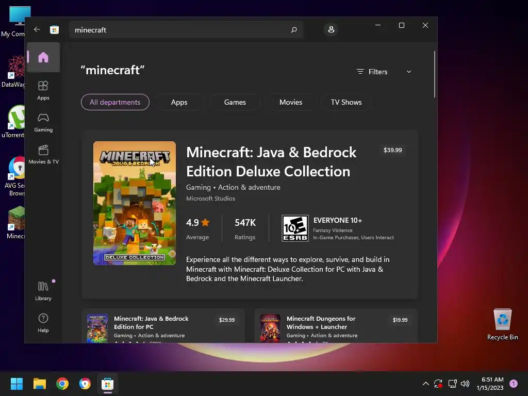Open the Recycle Bin desktop icon
This screenshot has width=528, height=396.
502,324
